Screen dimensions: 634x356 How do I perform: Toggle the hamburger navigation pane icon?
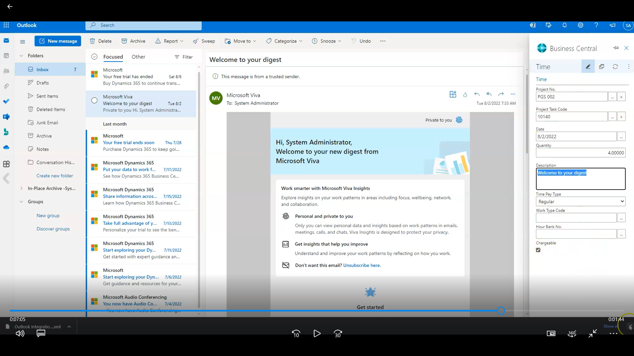(22, 42)
